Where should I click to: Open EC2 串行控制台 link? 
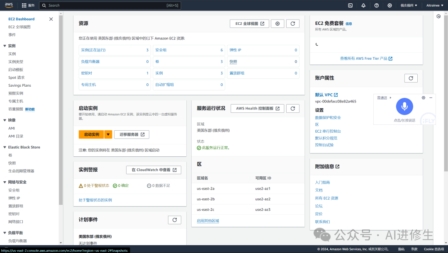point(328,131)
